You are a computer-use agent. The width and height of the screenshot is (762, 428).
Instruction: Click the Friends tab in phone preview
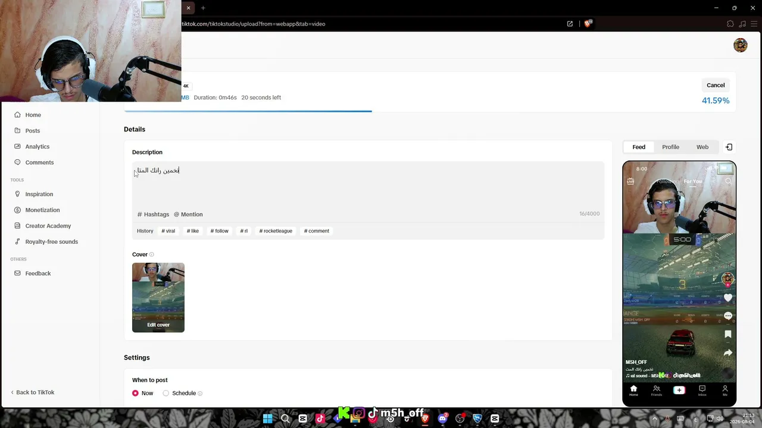tap(656, 391)
